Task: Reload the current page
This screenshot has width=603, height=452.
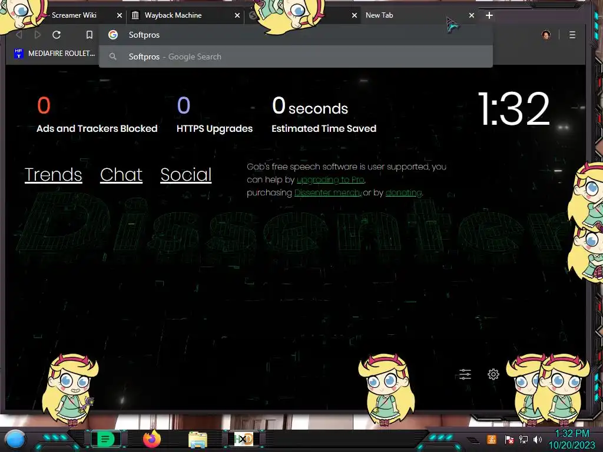Action: [x=57, y=35]
